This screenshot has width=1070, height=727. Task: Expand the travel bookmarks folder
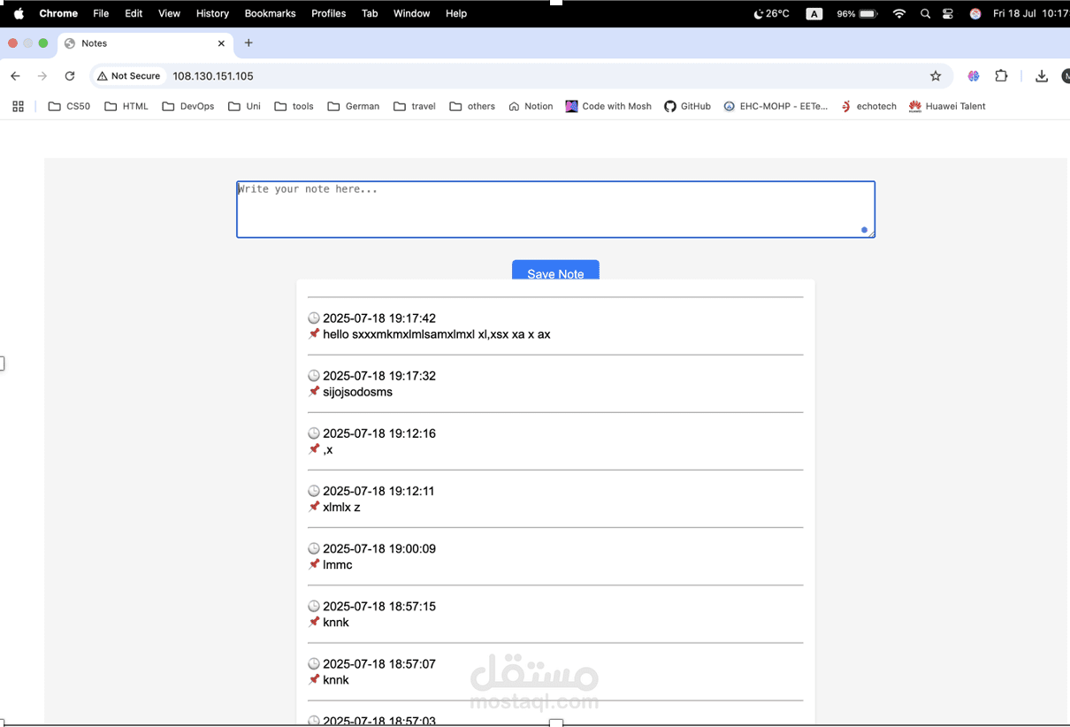tap(415, 106)
